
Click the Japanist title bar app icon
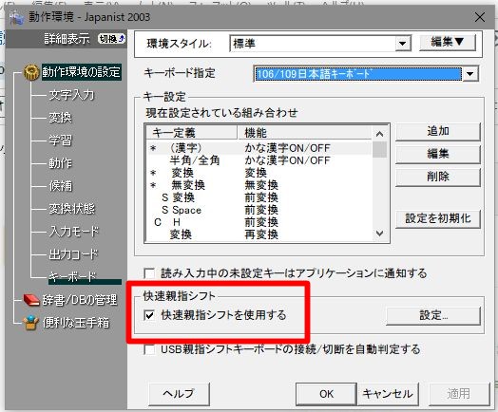(x=16, y=18)
